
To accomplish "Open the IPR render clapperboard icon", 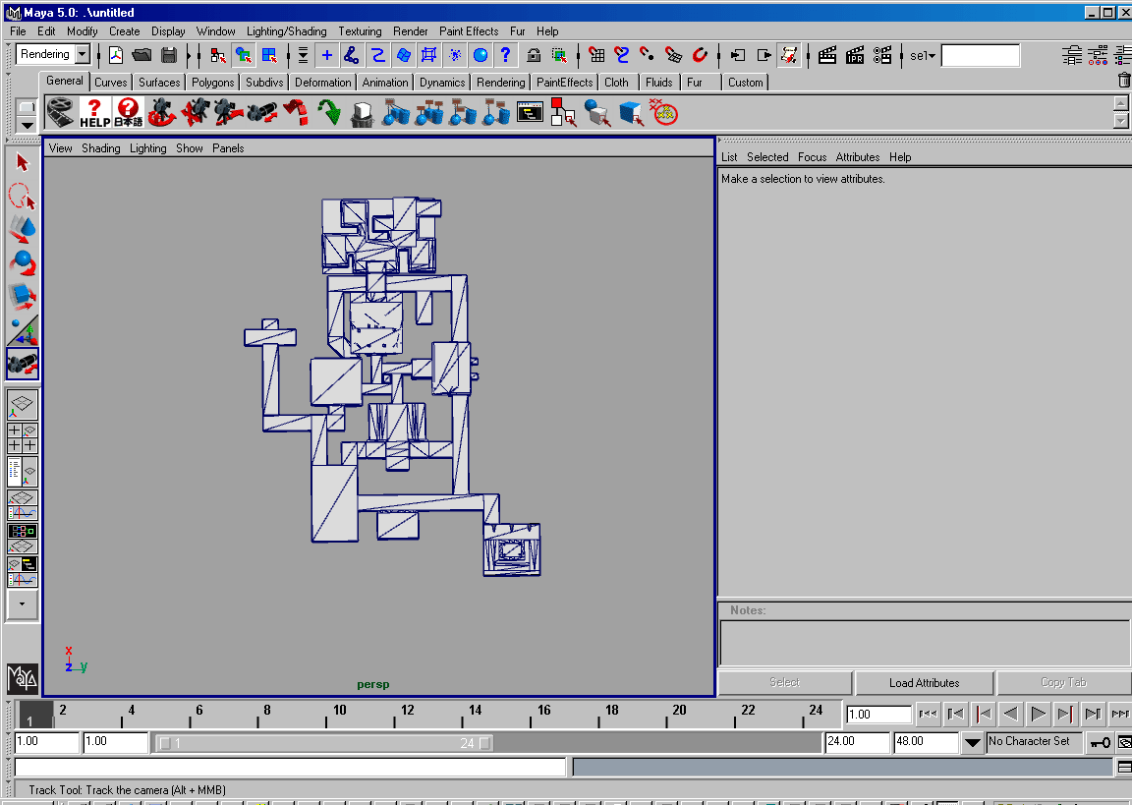I will 855,55.
